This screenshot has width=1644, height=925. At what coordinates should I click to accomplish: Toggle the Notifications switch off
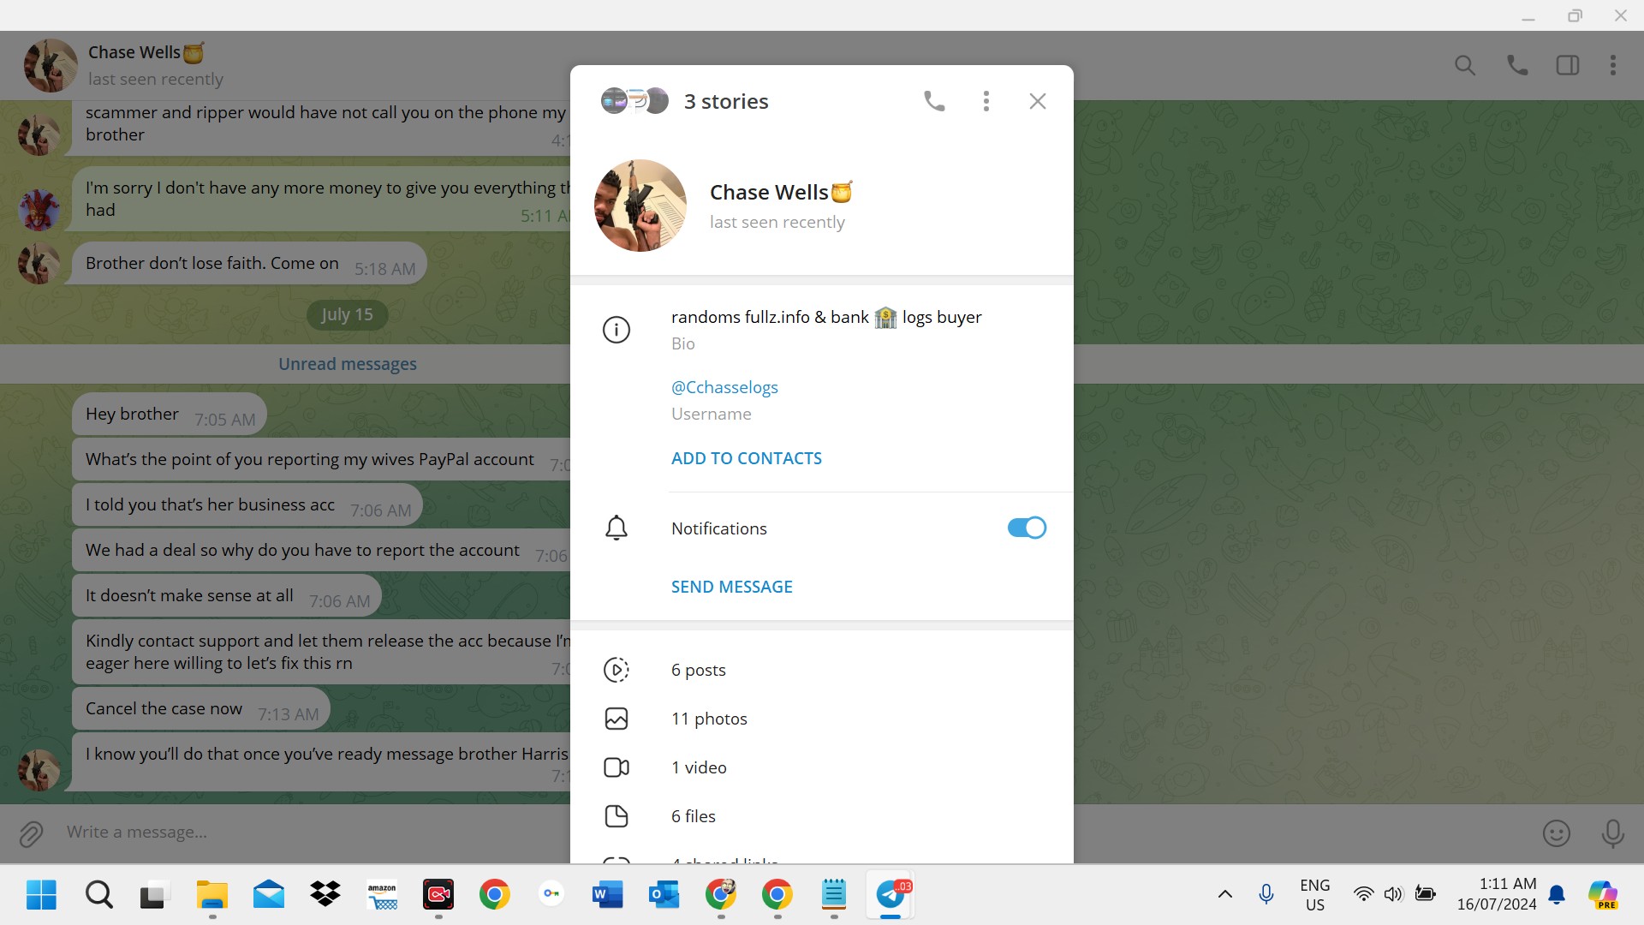(1027, 528)
